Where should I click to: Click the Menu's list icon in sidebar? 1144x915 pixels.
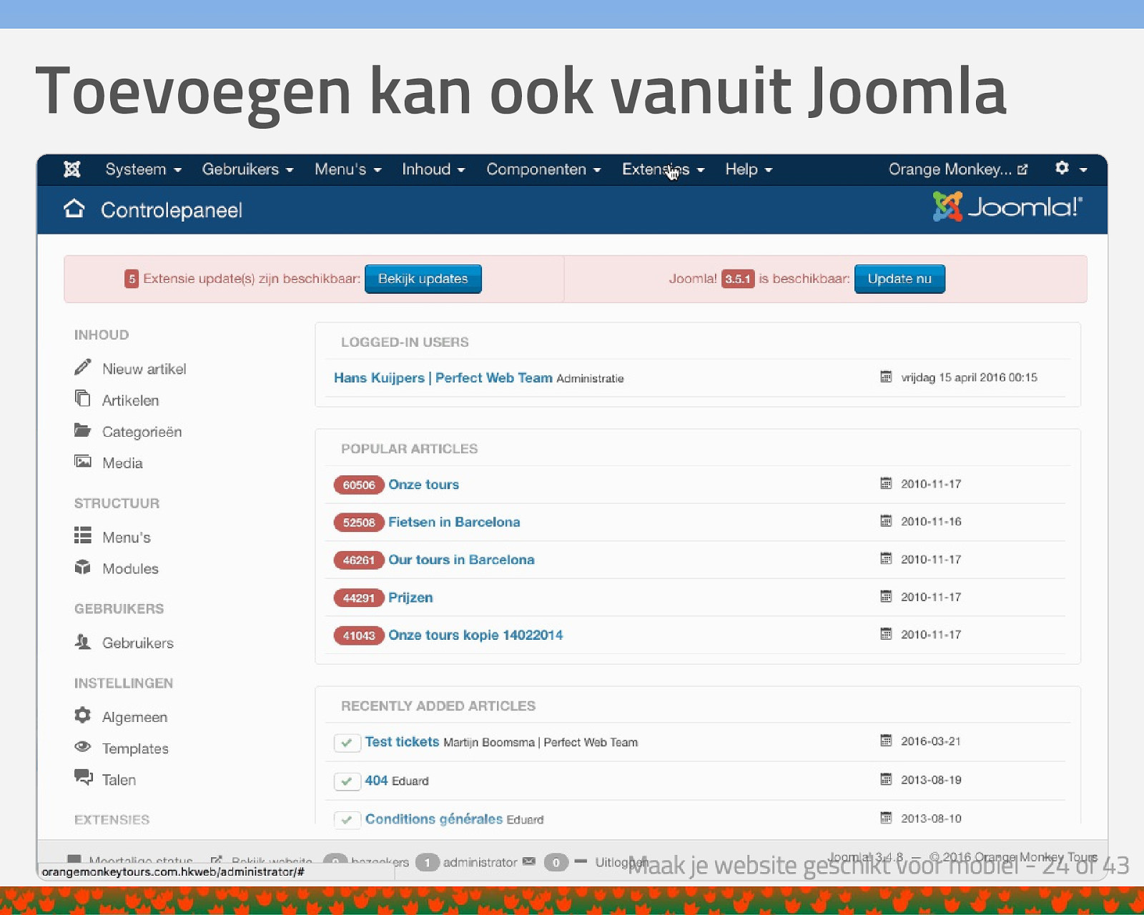click(83, 535)
